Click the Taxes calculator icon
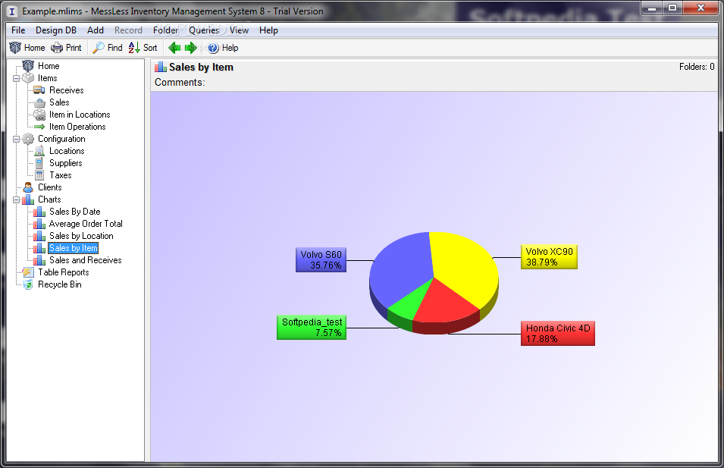The height and width of the screenshot is (468, 724). (x=39, y=175)
